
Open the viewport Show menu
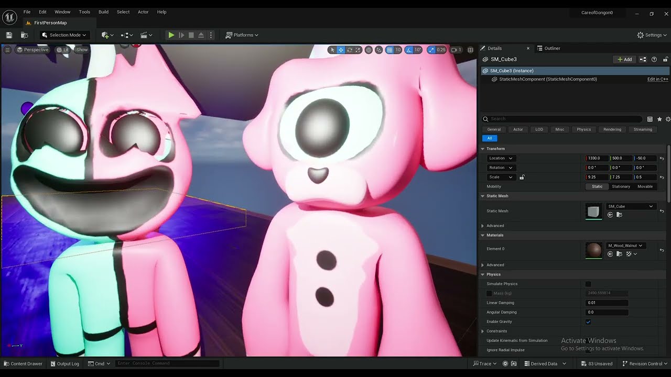82,50
